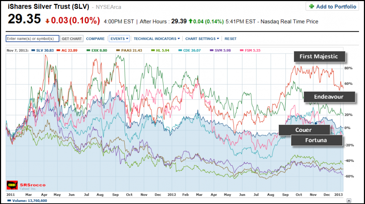The height and width of the screenshot is (204, 365).
Task: Open the CHART SETTINGS dropdown
Action: tap(202, 39)
